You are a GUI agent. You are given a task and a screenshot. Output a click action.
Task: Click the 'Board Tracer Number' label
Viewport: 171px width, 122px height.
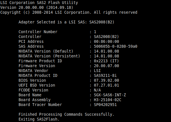[40, 105]
